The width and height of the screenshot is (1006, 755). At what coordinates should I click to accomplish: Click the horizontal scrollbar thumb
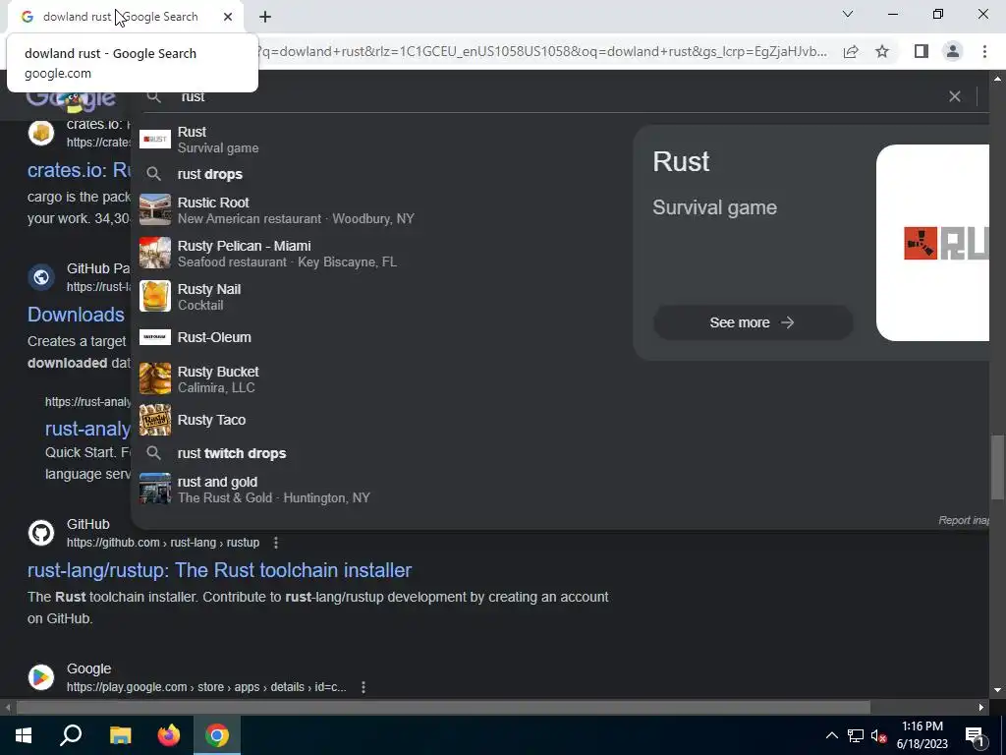coord(443,707)
